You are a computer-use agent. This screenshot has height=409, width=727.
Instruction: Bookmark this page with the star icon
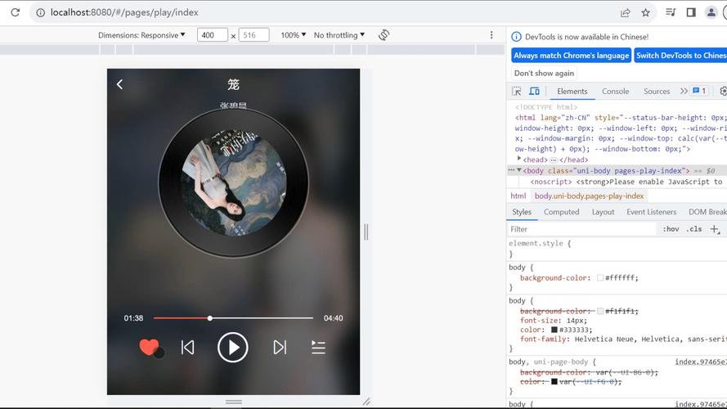click(x=645, y=12)
